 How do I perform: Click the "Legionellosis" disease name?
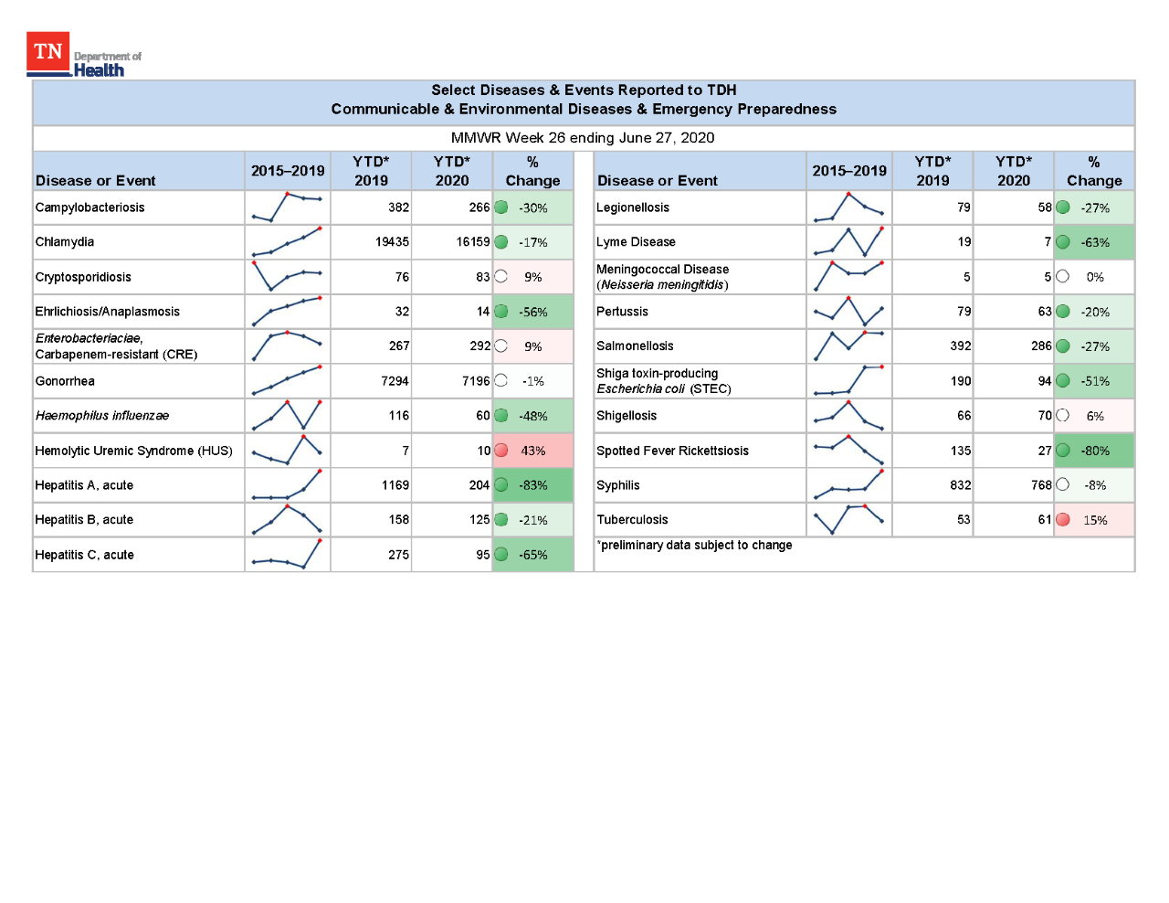[633, 207]
